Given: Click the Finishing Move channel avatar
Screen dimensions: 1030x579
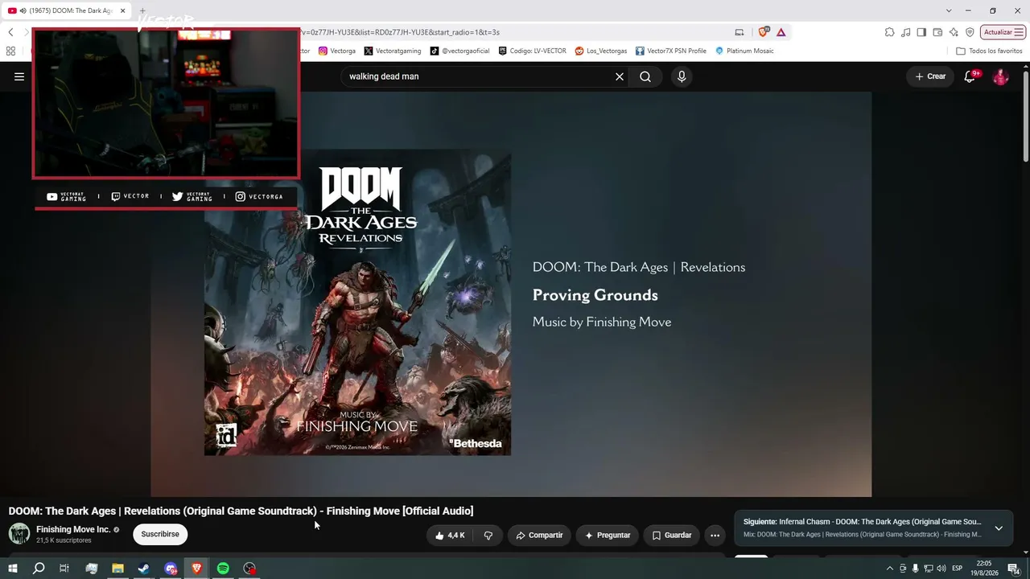Looking at the screenshot, I should tap(19, 533).
